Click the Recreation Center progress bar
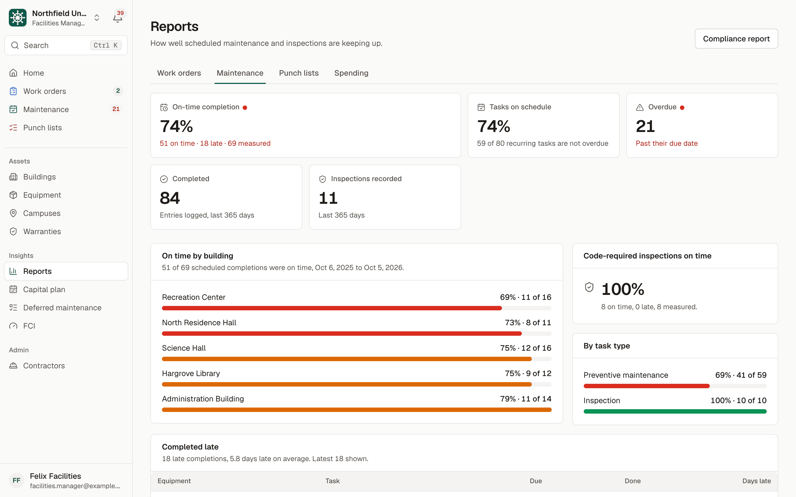Screen dimensions: 796x497 pos(357,308)
